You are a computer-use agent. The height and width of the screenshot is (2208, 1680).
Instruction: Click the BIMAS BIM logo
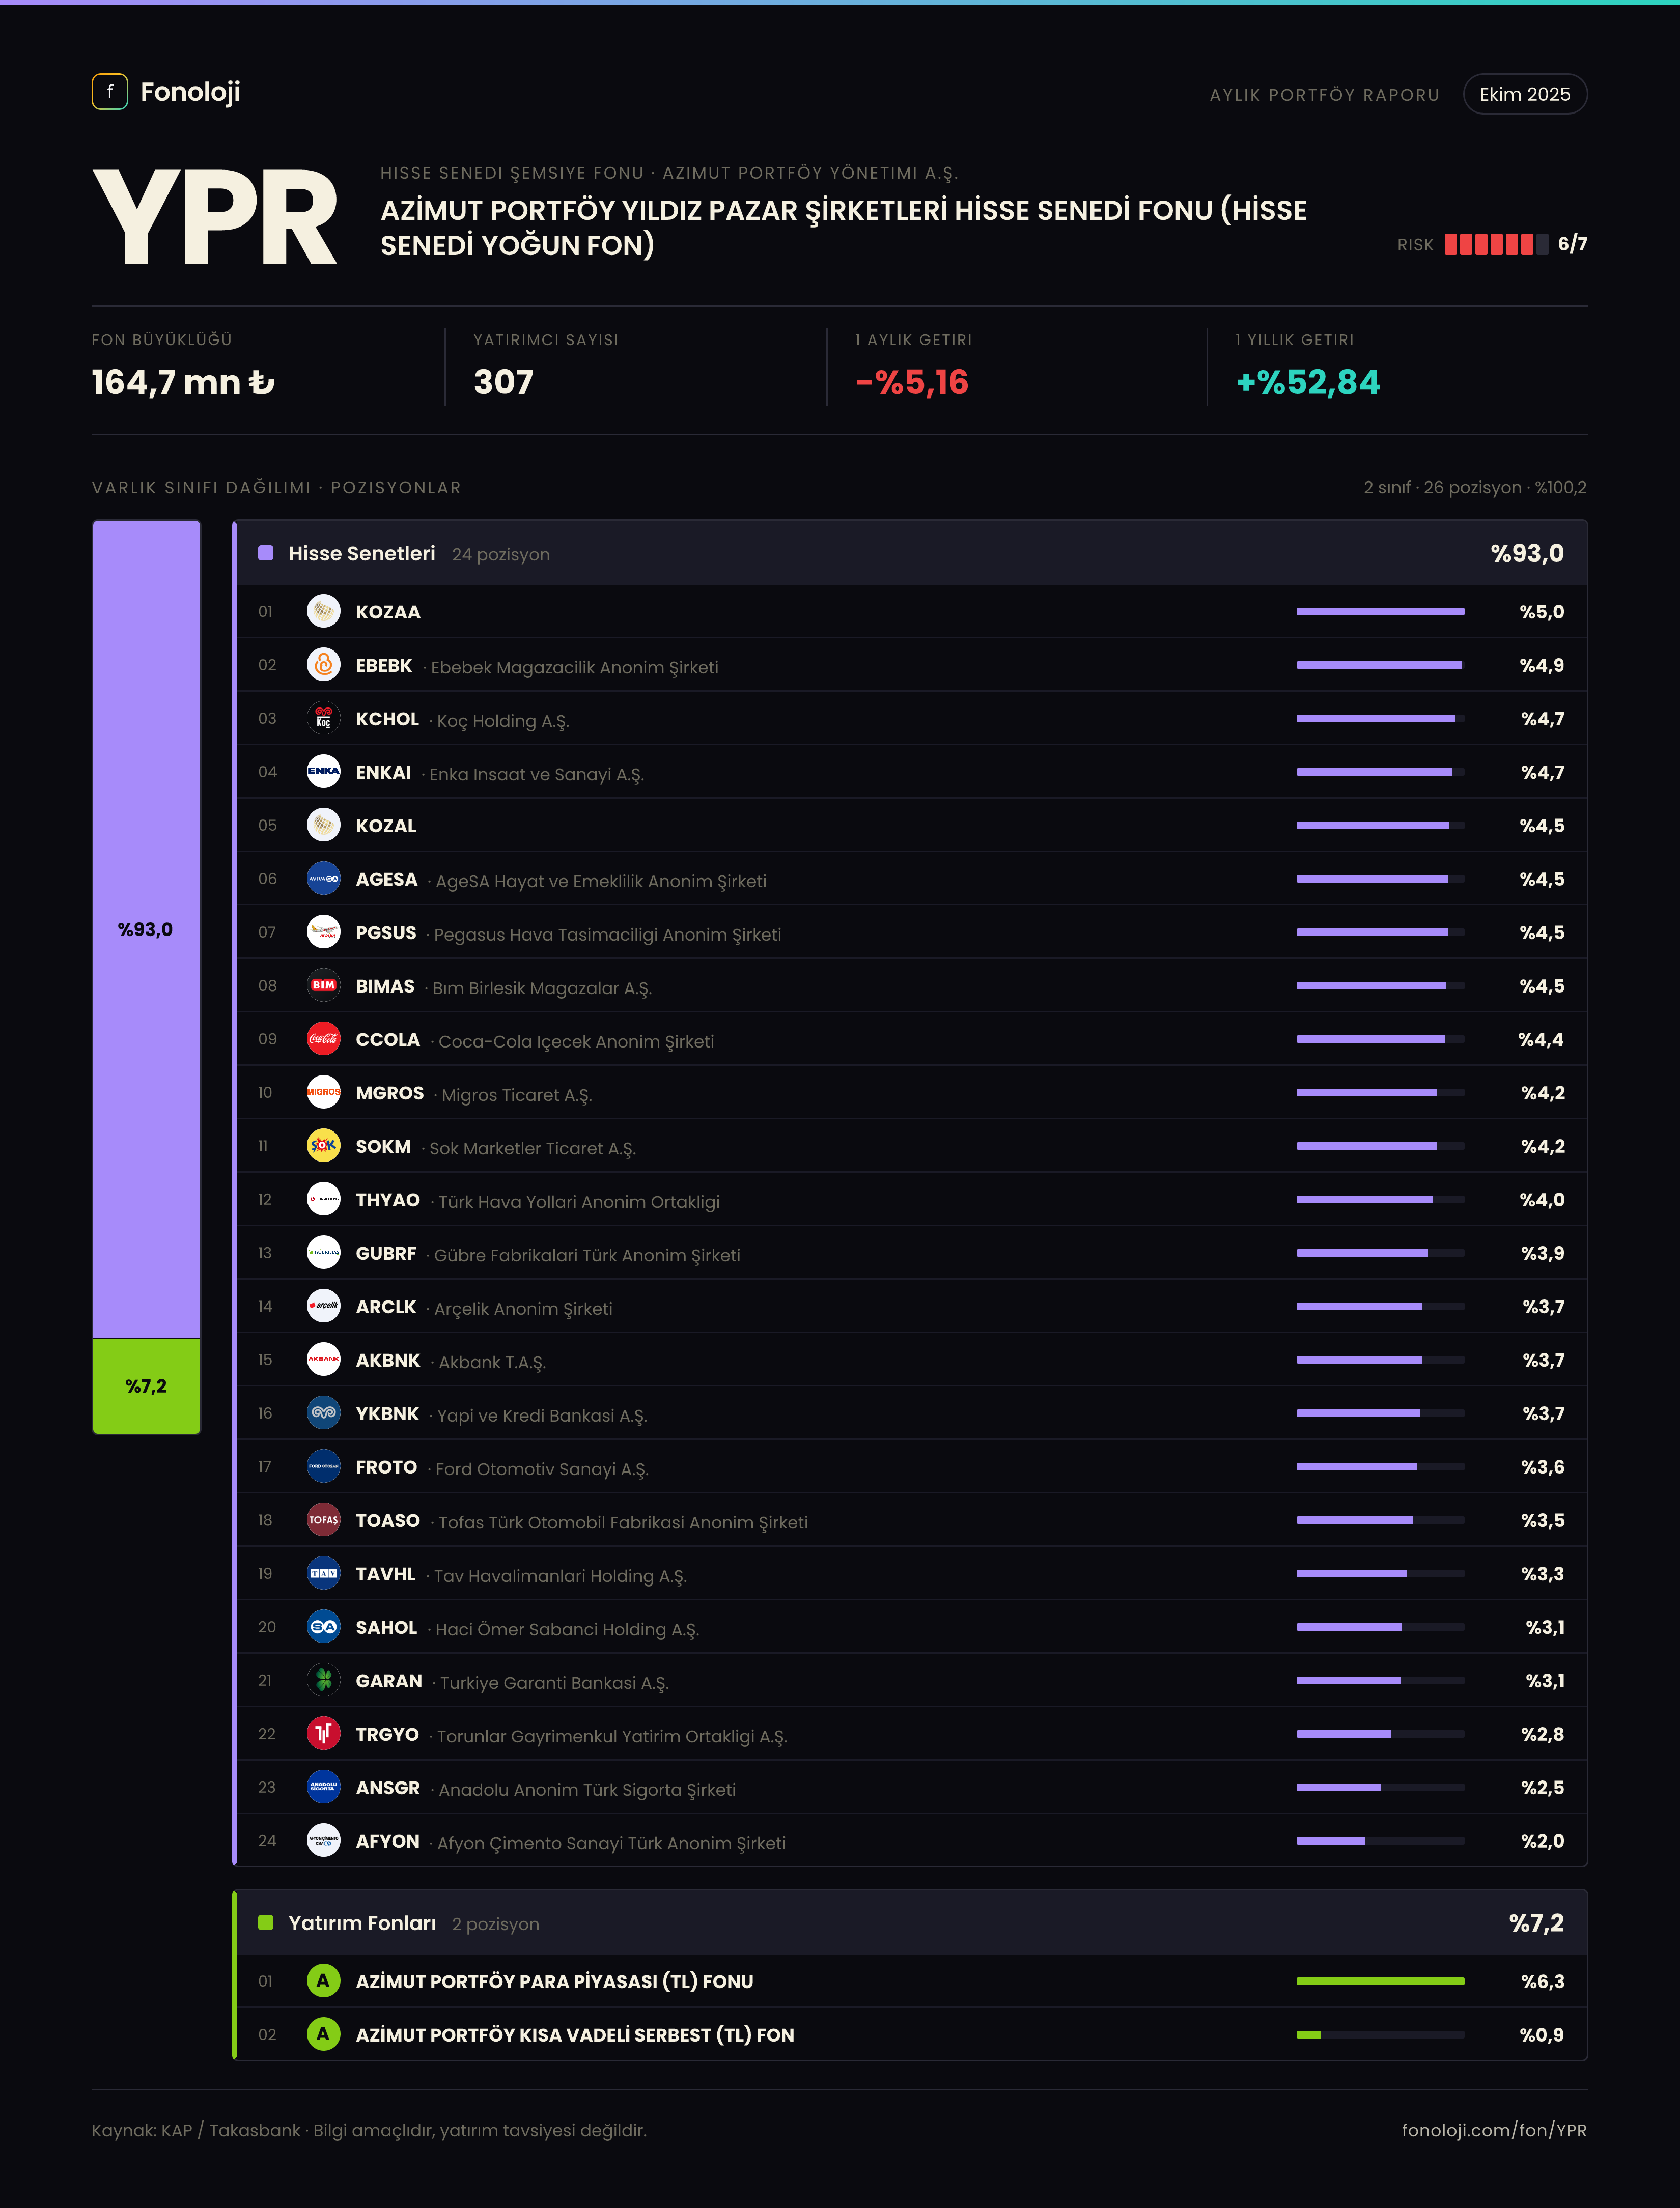point(323,985)
